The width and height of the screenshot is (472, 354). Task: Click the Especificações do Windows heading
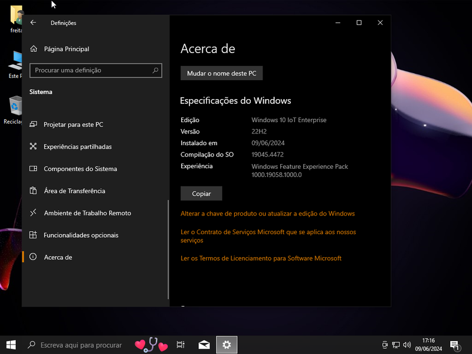click(x=235, y=100)
